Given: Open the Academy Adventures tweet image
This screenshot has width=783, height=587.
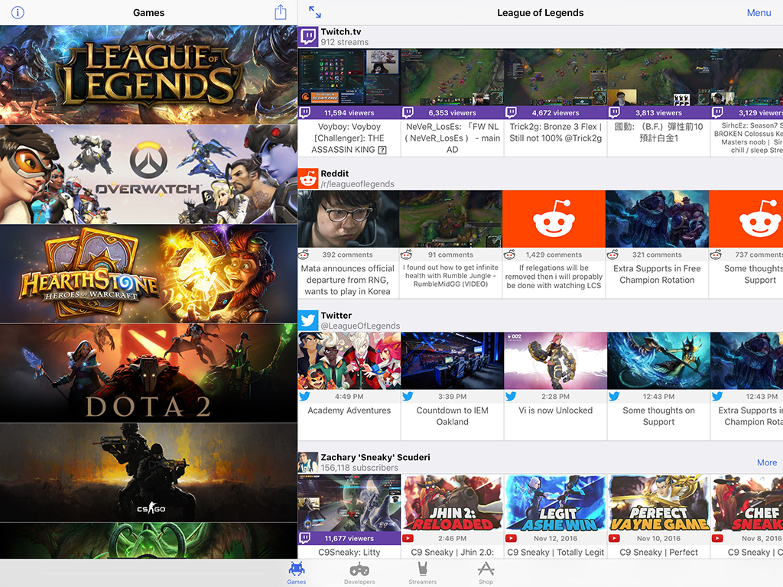Looking at the screenshot, I should coord(349,361).
